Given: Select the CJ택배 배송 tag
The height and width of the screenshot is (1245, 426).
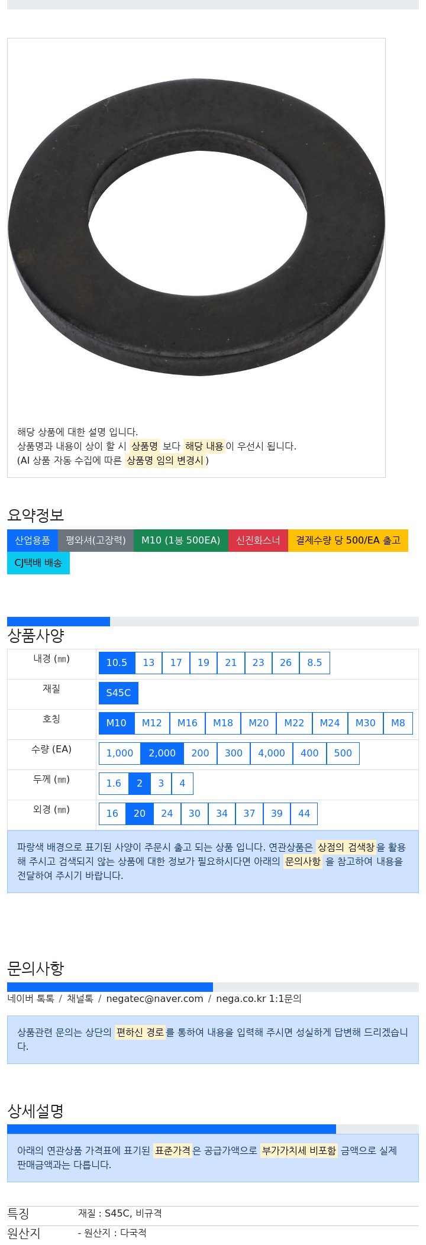Looking at the screenshot, I should [38, 563].
